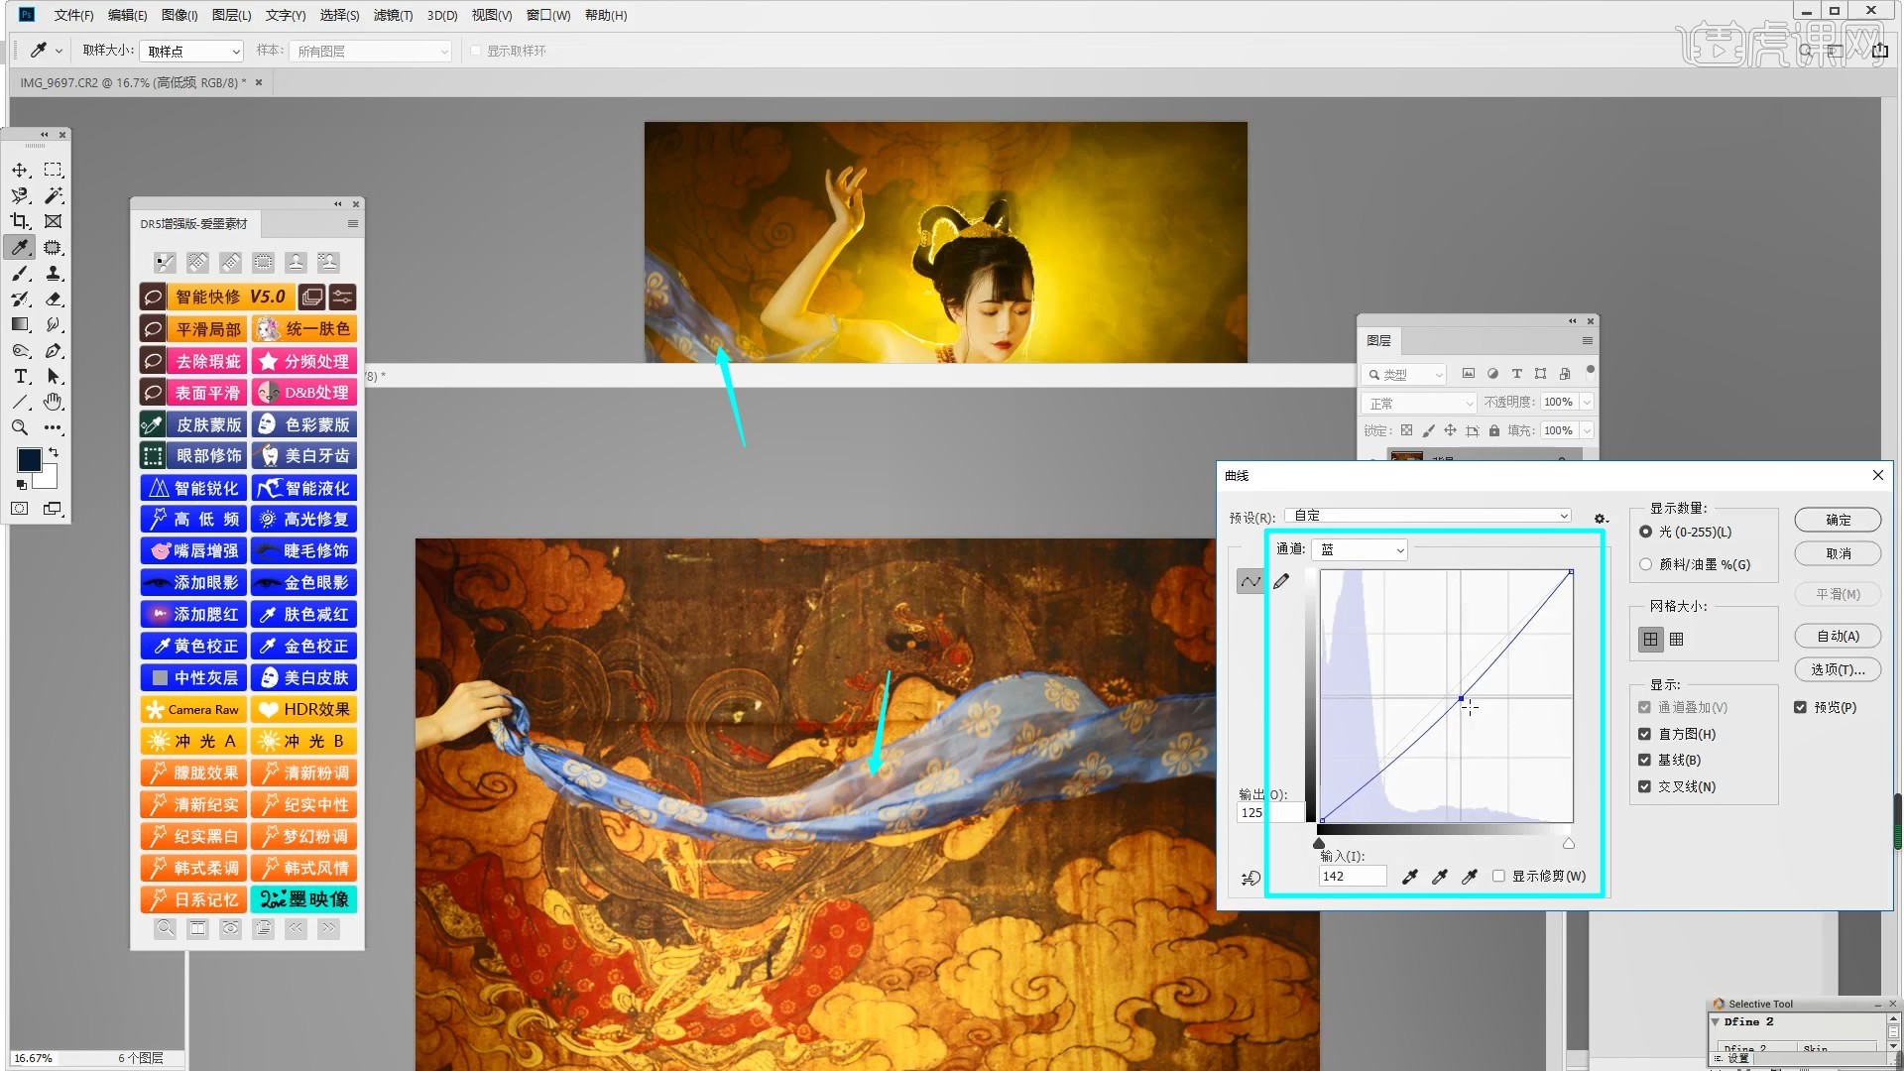Screen dimensions: 1904x1071
Task: Select the Zoom tool in toolbox
Action: tap(20, 427)
